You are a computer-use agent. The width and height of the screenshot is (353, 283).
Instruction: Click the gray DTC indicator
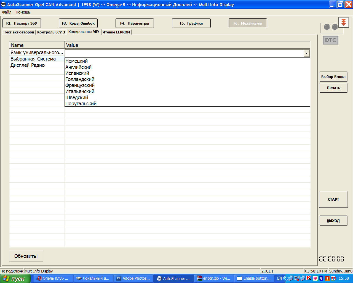(330, 40)
